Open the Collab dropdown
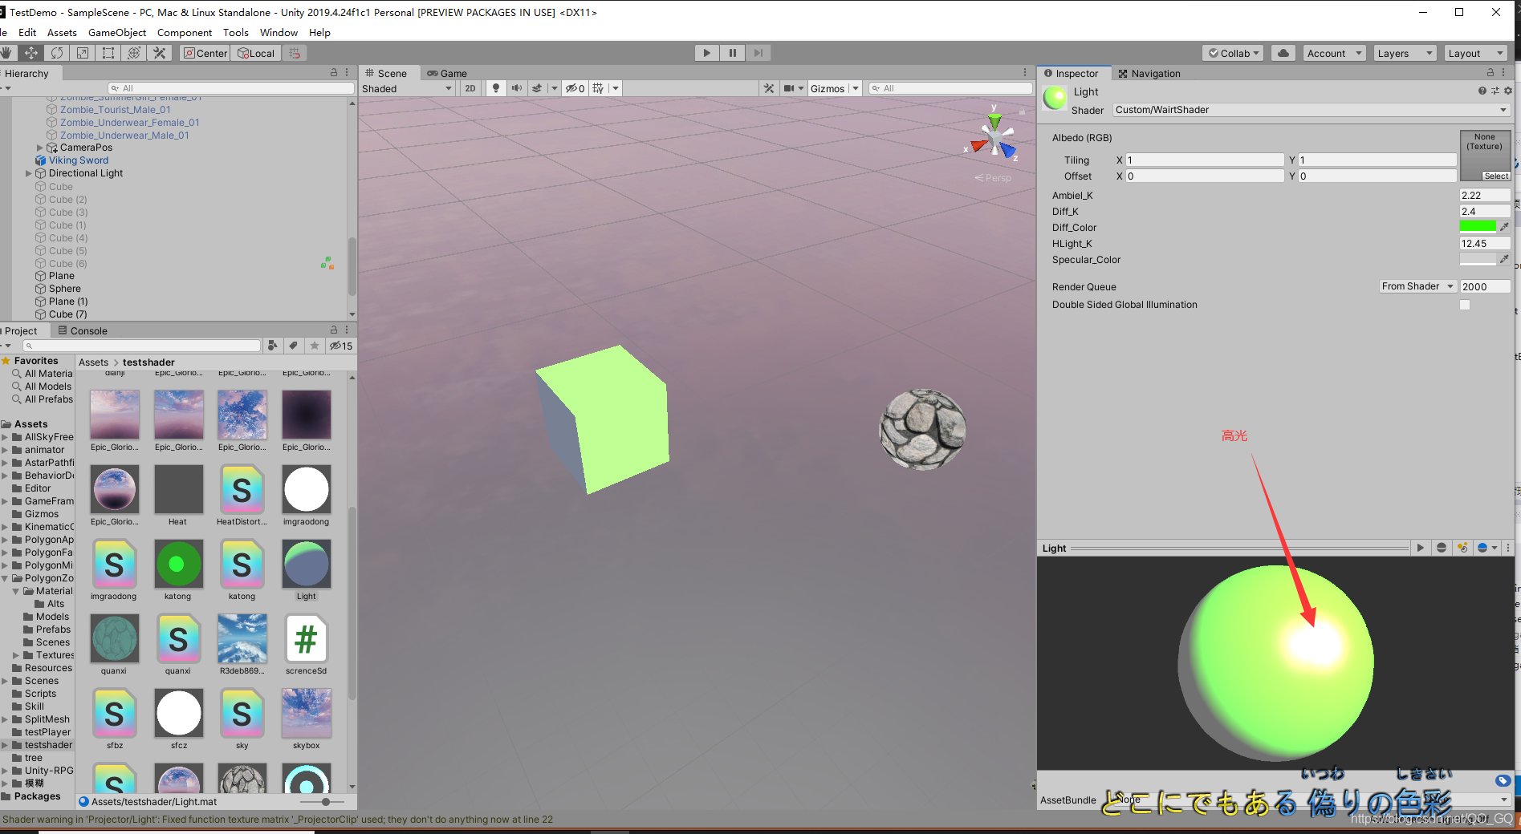Viewport: 1521px width, 834px height. click(1234, 53)
